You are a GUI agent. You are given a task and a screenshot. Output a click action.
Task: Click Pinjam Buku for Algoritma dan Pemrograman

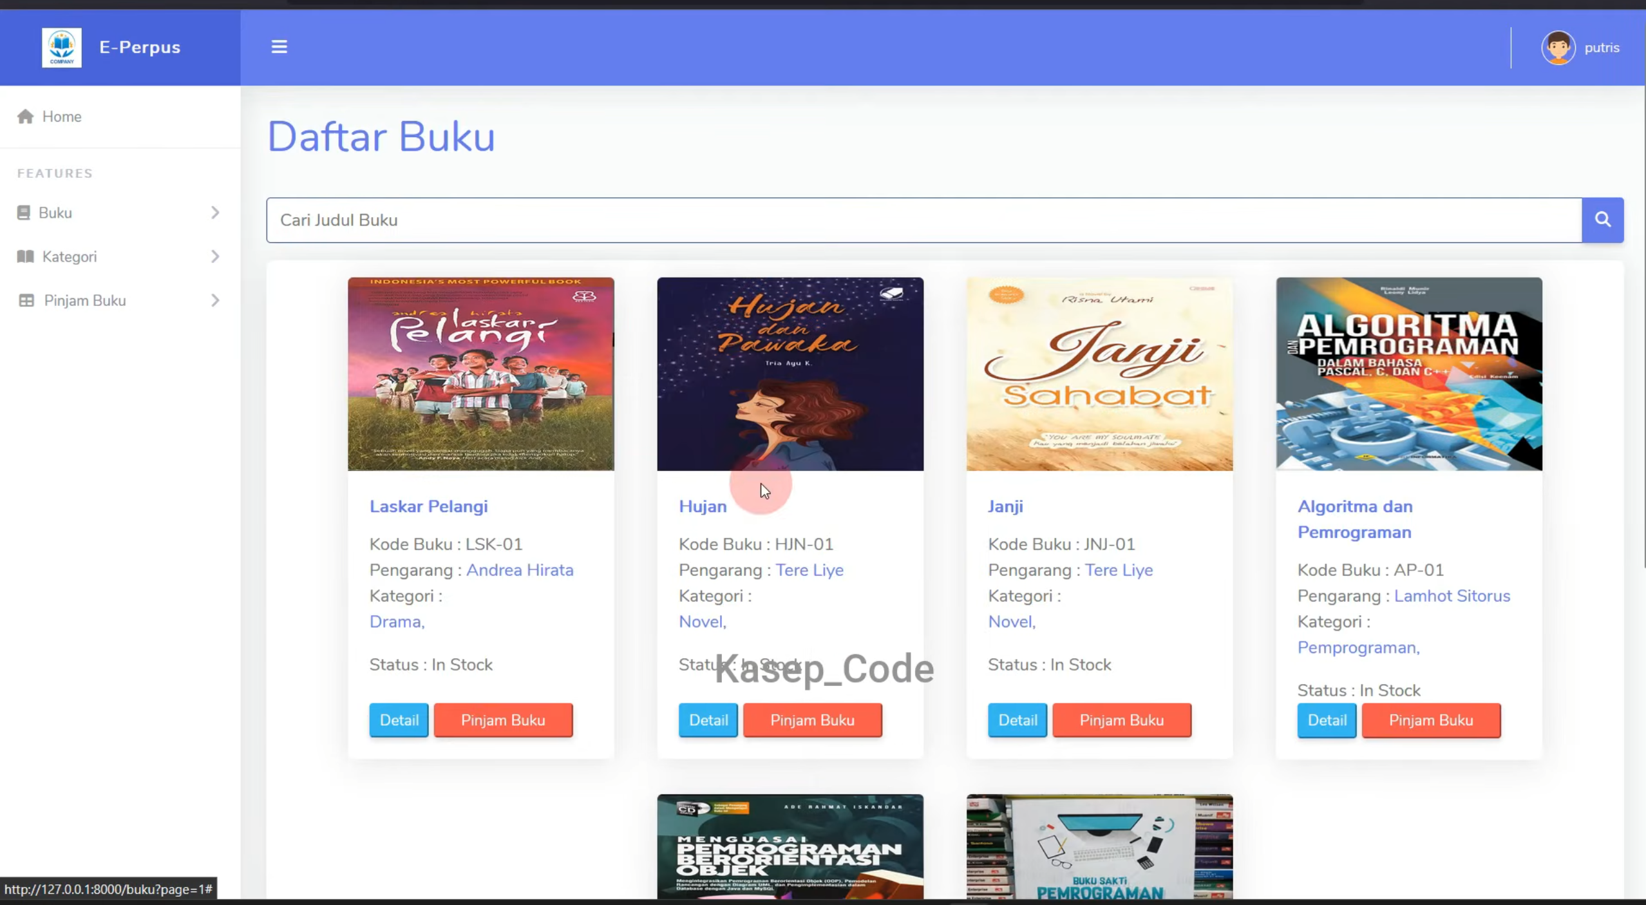1431,719
